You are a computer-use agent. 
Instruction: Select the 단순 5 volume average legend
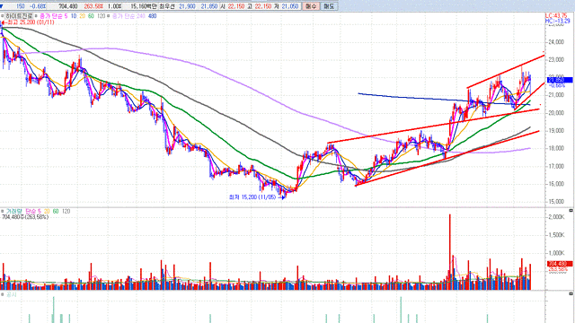pos(33,212)
